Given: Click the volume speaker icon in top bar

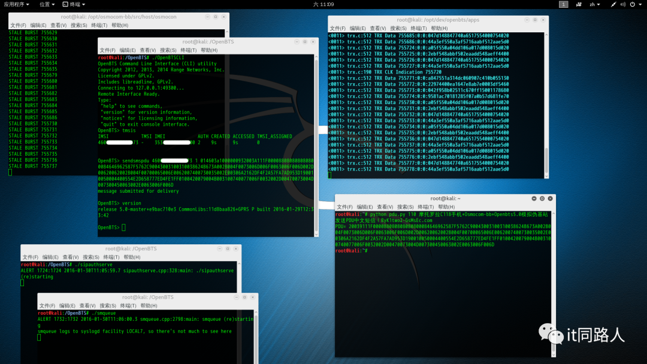Looking at the screenshot, I should [x=622, y=4].
